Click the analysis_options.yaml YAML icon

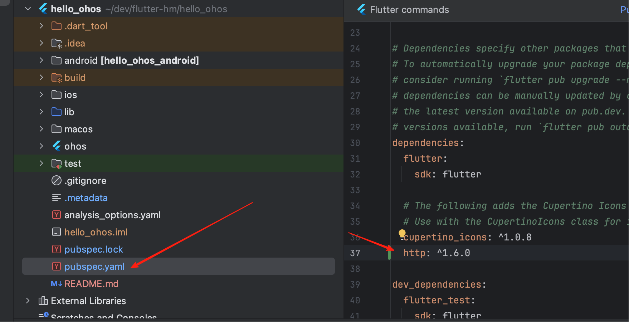pyautogui.click(x=57, y=215)
